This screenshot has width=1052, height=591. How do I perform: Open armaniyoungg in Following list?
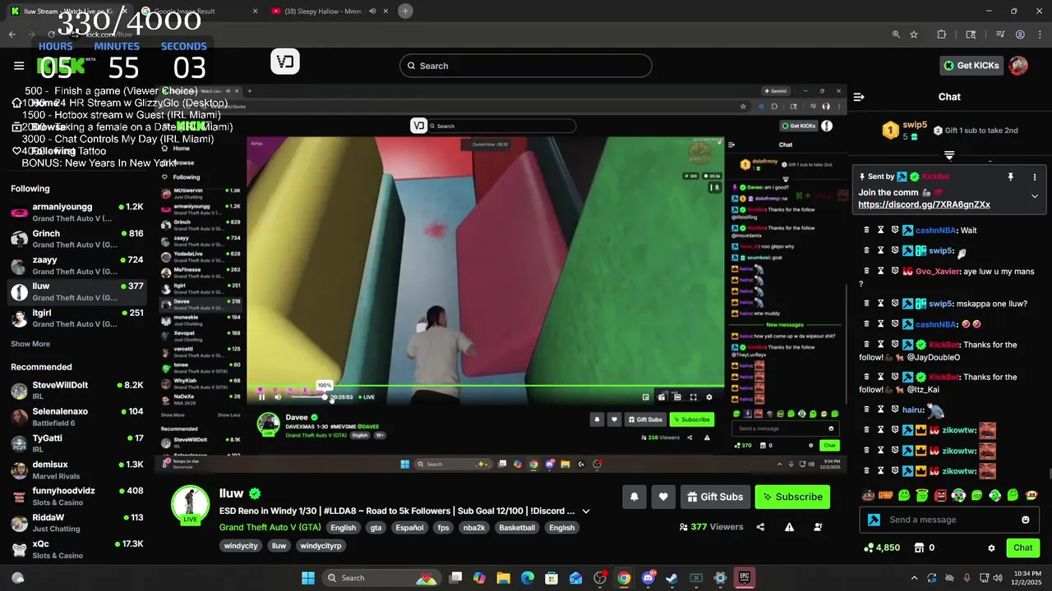(76, 213)
